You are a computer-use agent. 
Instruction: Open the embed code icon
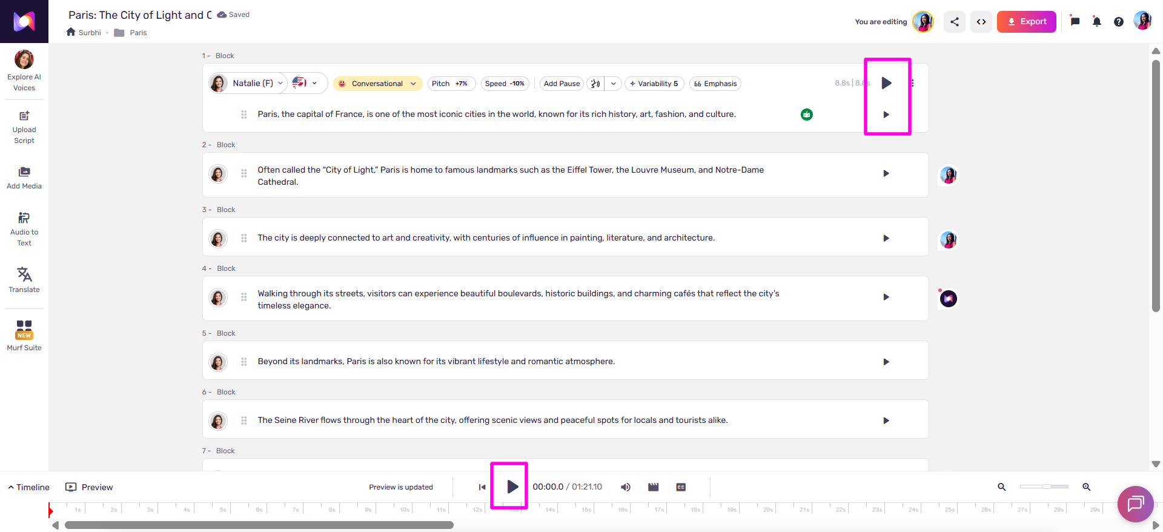point(981,22)
